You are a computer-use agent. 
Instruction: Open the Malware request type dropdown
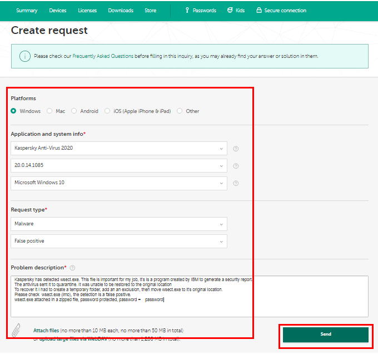[x=119, y=224]
